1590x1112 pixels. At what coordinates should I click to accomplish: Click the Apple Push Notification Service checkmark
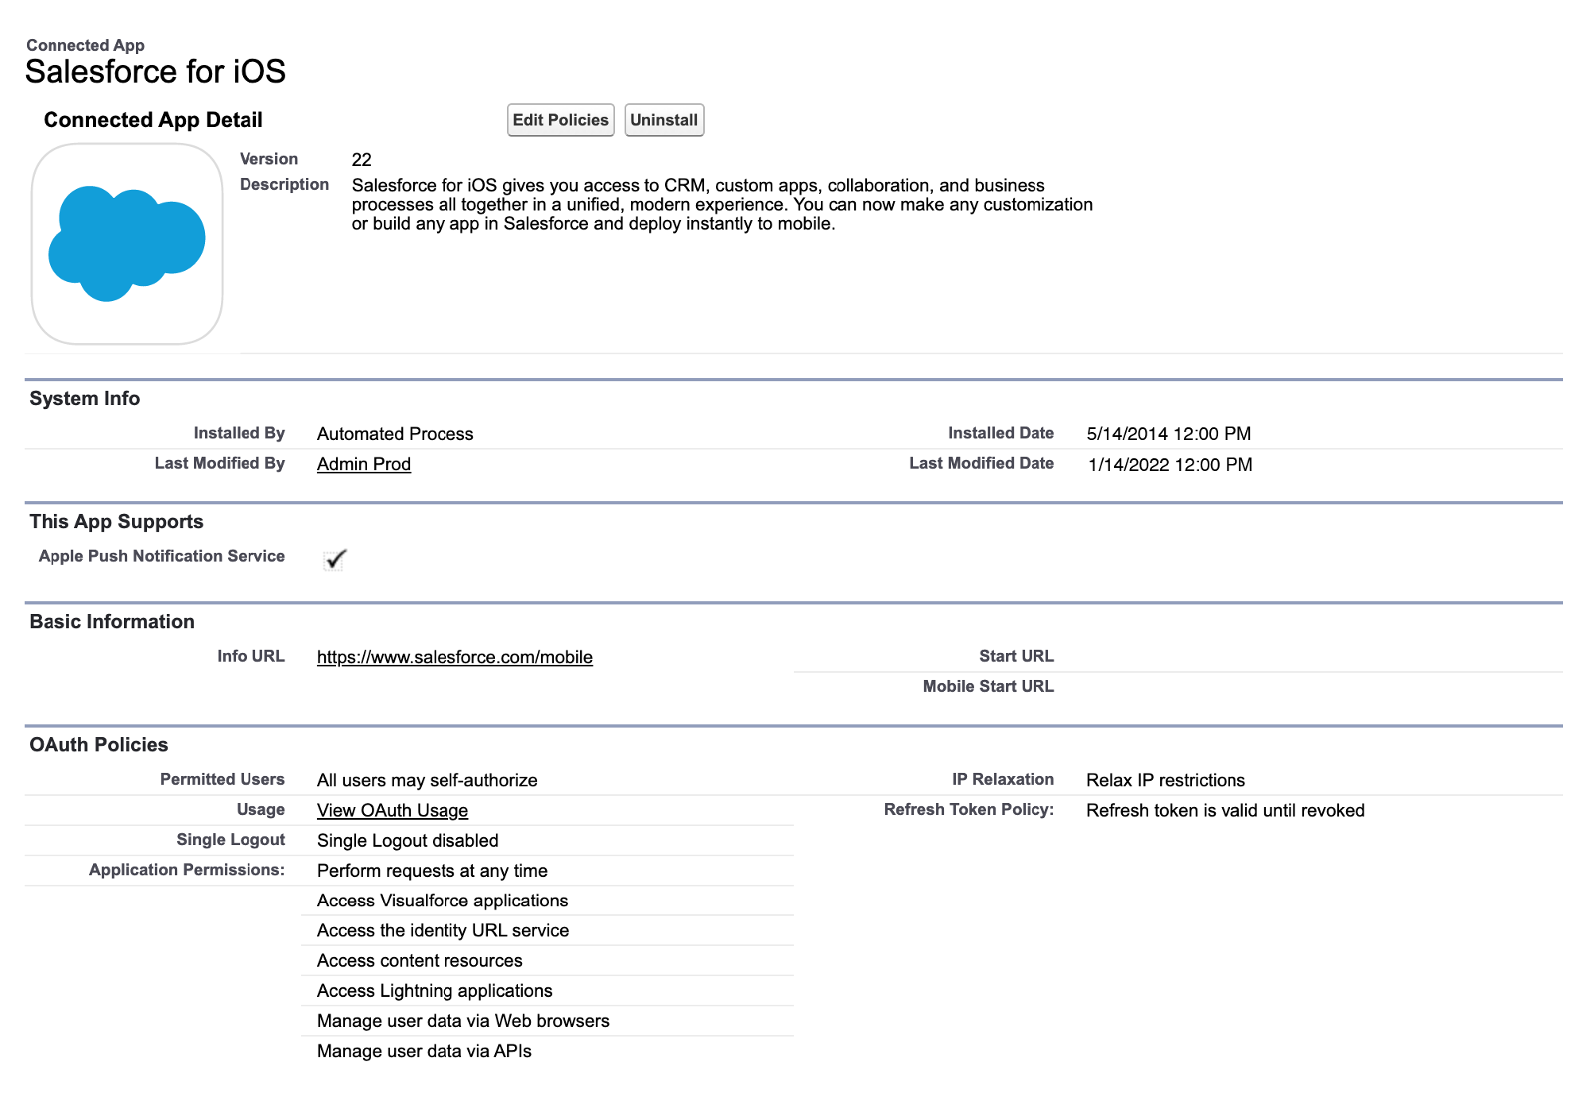point(335,559)
